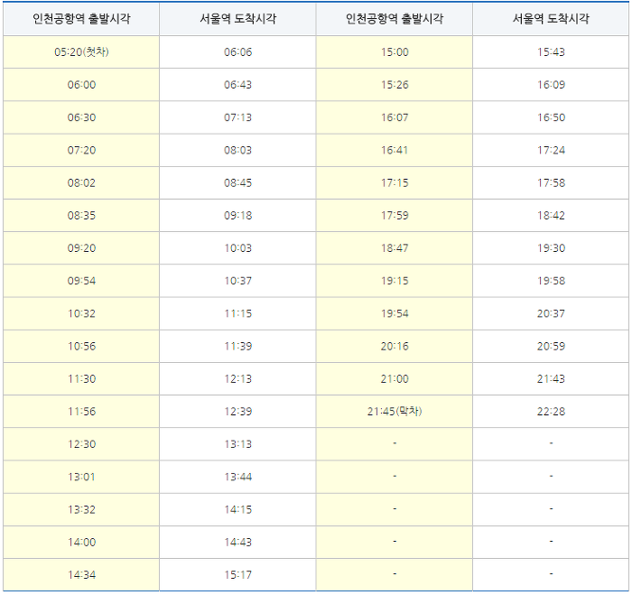The image size is (632, 595).
Task: Click departure time 15:26
Action: click(x=395, y=85)
